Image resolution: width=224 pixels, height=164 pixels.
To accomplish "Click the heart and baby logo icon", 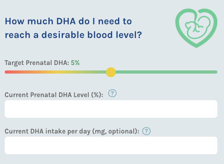I will coord(196,28).
